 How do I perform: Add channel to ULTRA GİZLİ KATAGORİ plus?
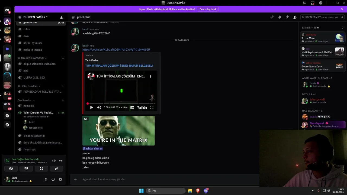point(63,58)
